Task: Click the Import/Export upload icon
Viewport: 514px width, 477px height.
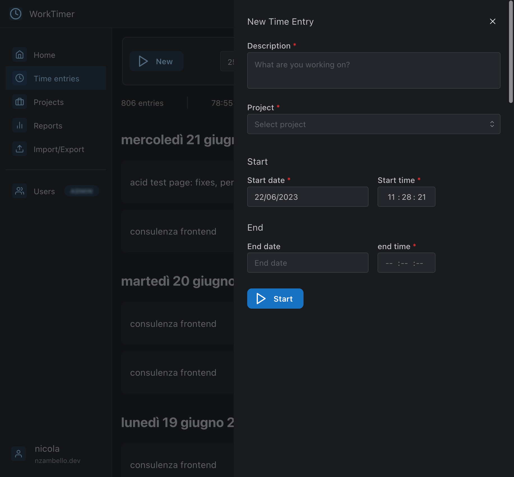Action: pos(19,149)
